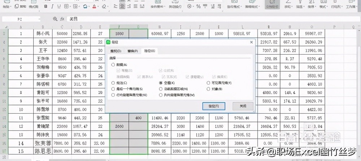Click the fx insert function icon
Screen dimensions: 361x161
[x=62, y=19]
